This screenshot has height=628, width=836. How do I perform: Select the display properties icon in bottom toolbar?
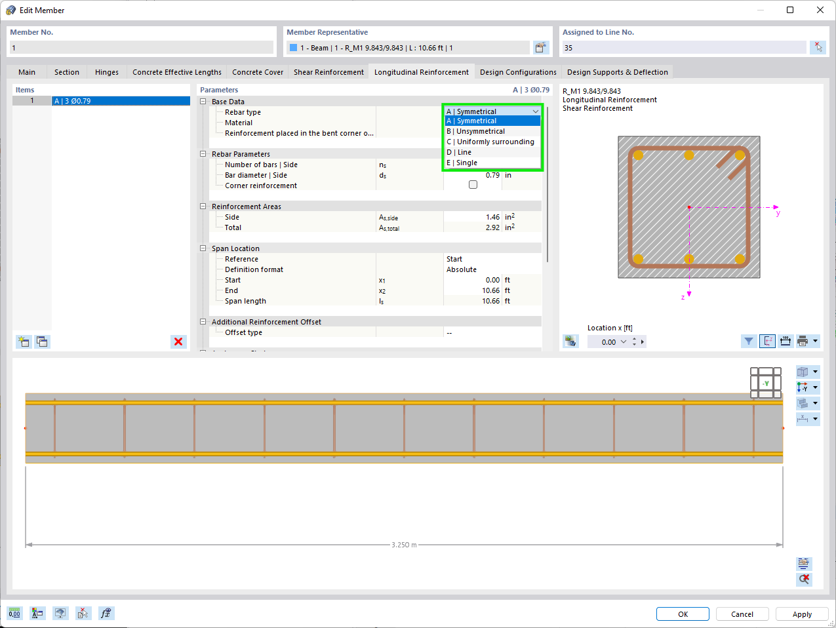click(x=37, y=613)
